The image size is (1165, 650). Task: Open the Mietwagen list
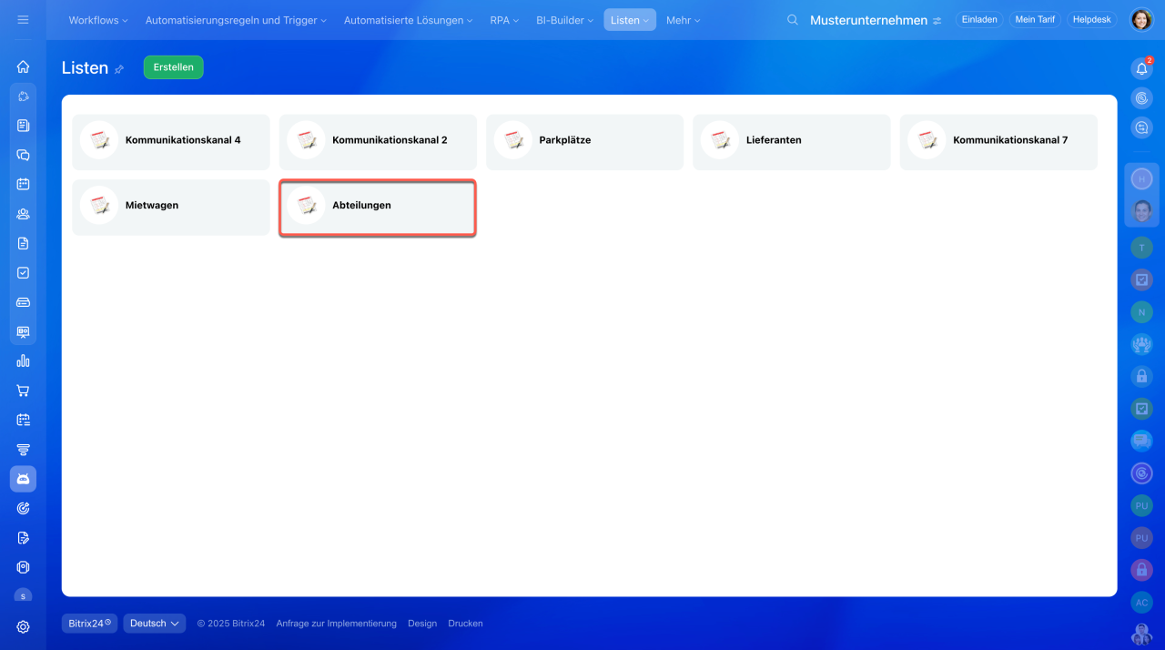point(171,207)
